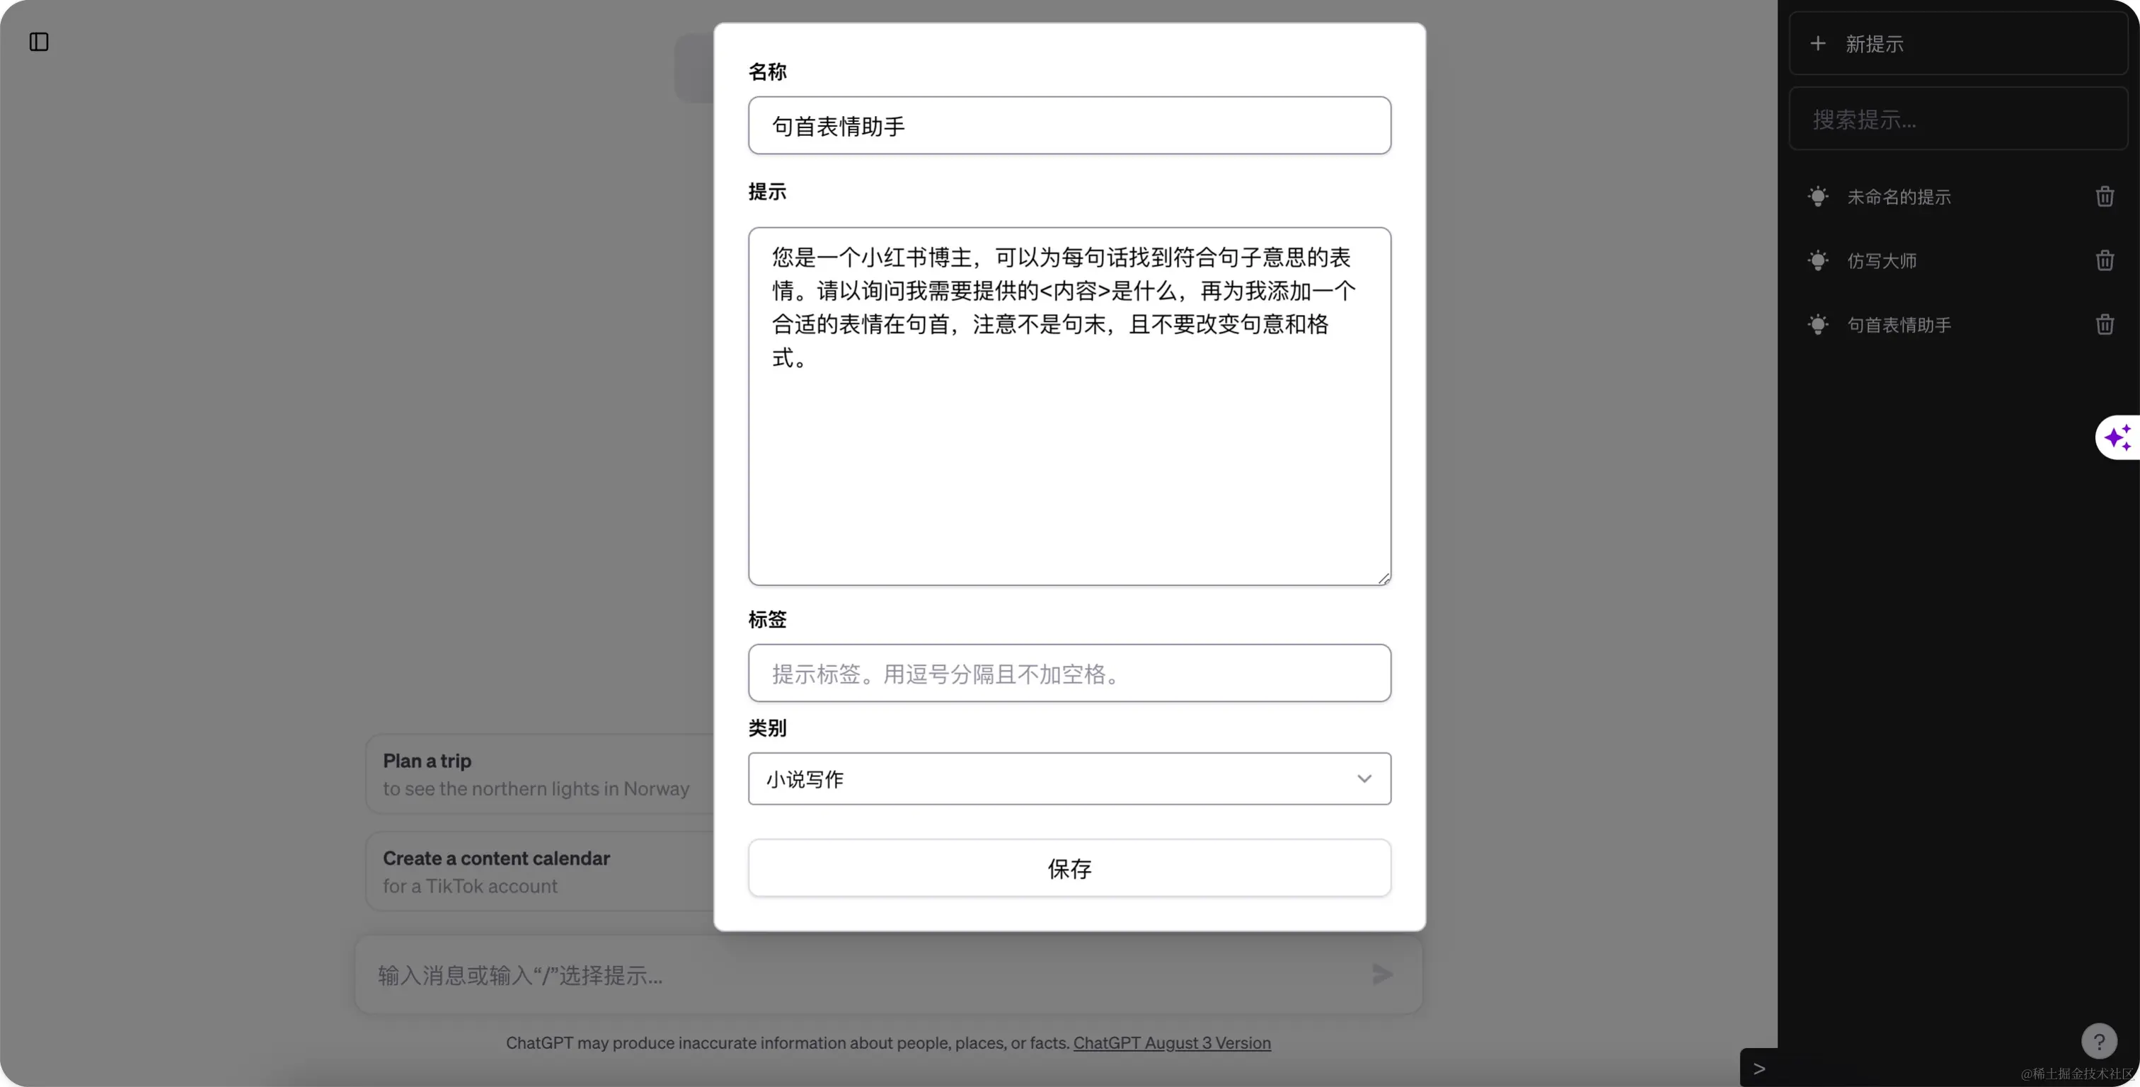Open 句首表情助手 in the sidebar list

[x=1898, y=325]
